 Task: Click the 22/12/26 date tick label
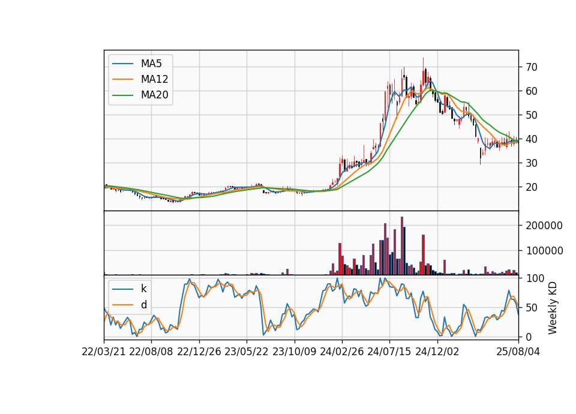[x=199, y=352]
